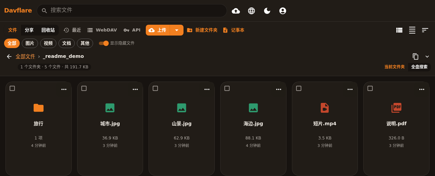Select the 城市.jpg checkbox
Screen dimensions: 435x176
point(84,88)
